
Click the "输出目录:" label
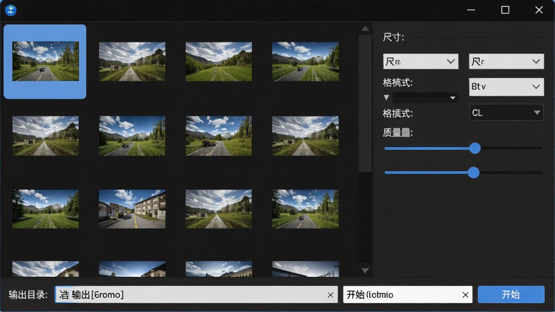click(x=28, y=295)
